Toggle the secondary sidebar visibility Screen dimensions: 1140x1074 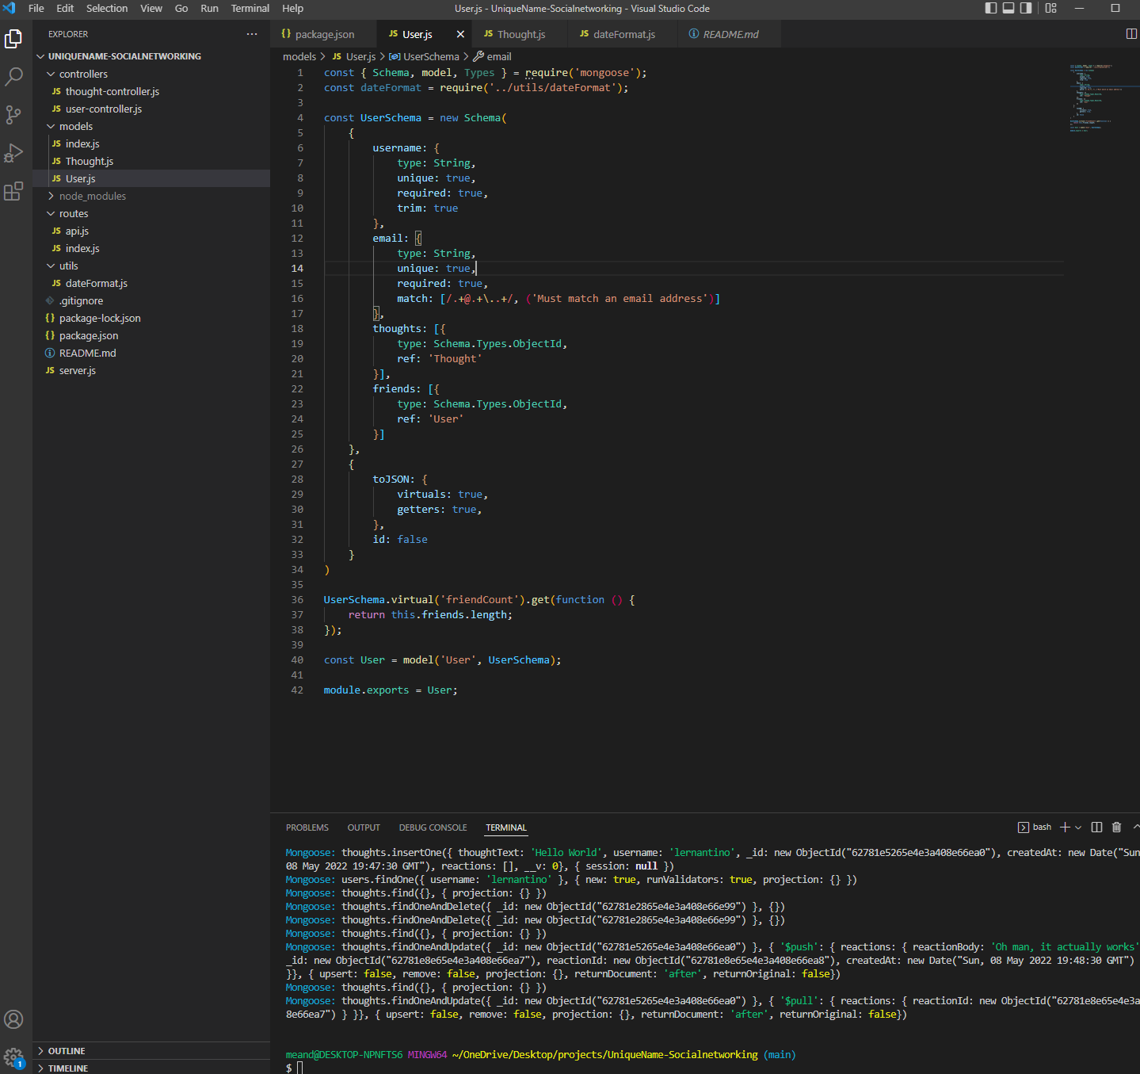click(1025, 8)
